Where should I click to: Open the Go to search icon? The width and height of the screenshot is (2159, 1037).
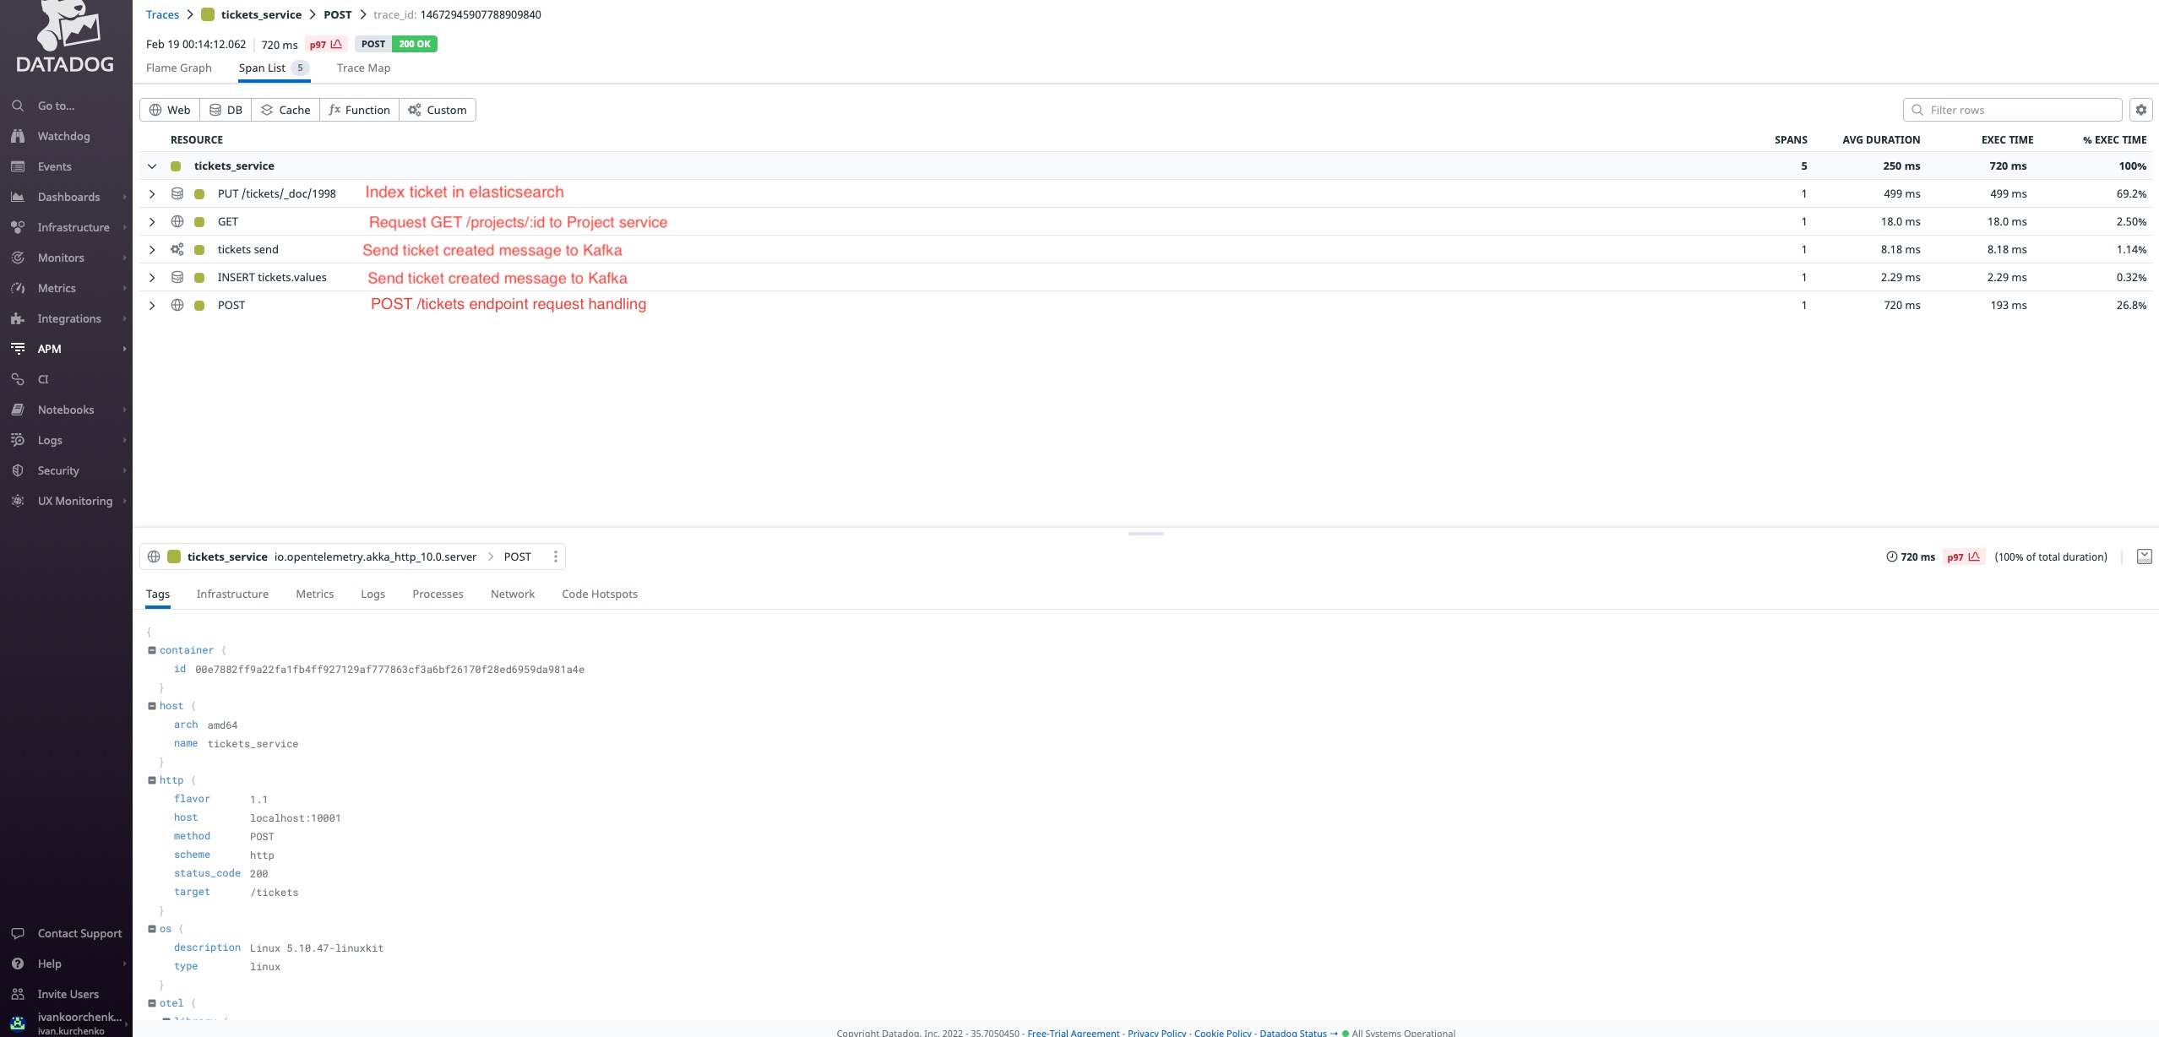pos(18,106)
